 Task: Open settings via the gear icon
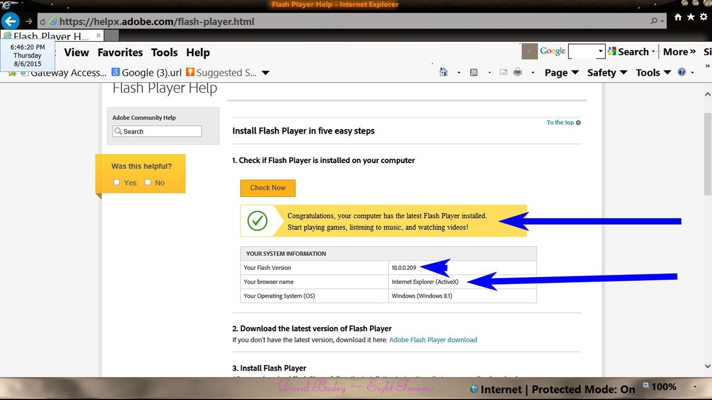pyautogui.click(x=704, y=17)
